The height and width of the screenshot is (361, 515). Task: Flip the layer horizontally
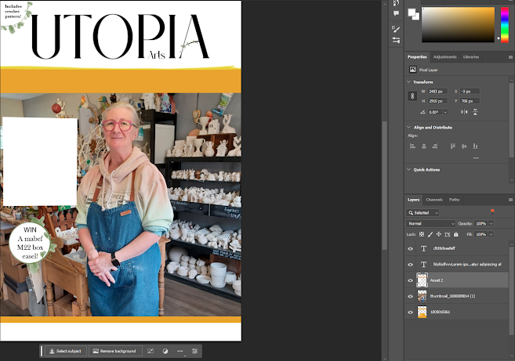tap(464, 112)
